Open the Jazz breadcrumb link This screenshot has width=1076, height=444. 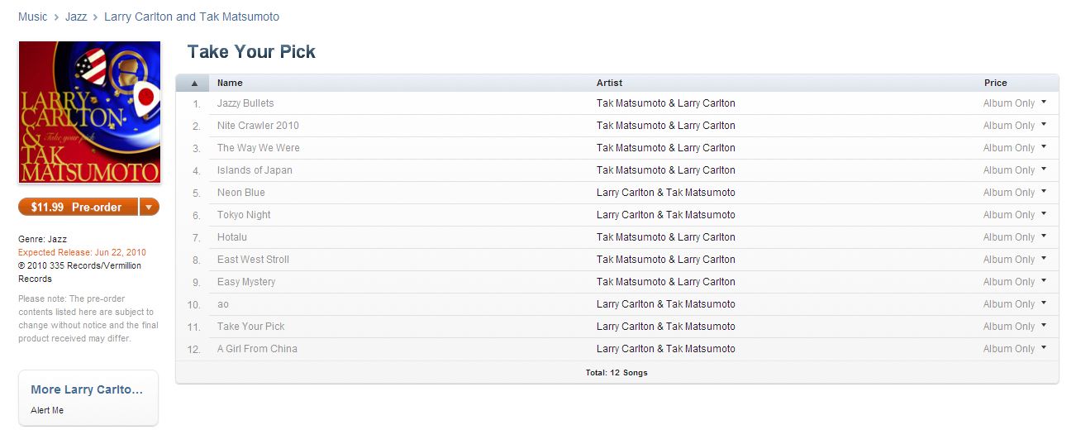(x=76, y=17)
